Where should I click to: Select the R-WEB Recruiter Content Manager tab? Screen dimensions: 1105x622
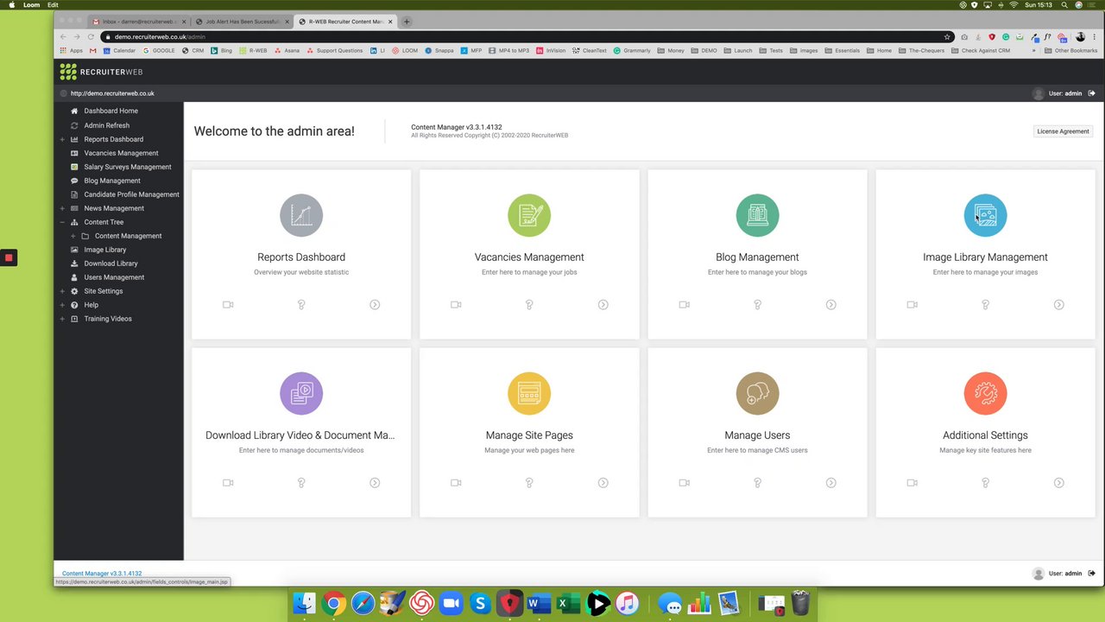[x=345, y=22]
